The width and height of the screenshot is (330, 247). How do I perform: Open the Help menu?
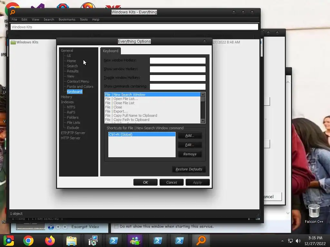pyautogui.click(x=95, y=20)
